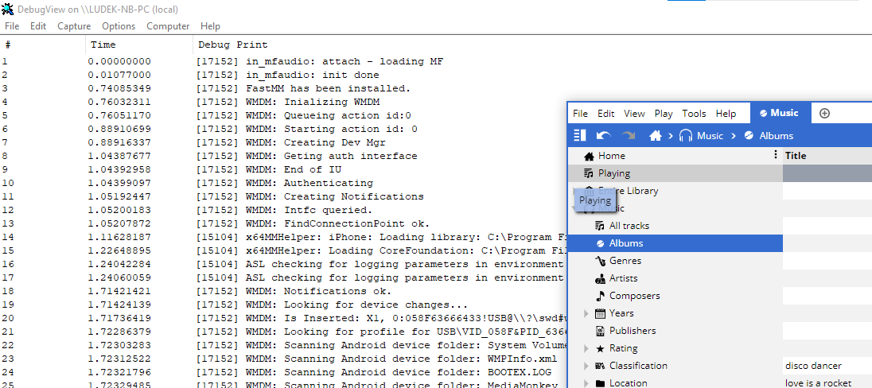Select Artists in the media tree
The image size is (872, 388).
pyautogui.click(x=623, y=278)
